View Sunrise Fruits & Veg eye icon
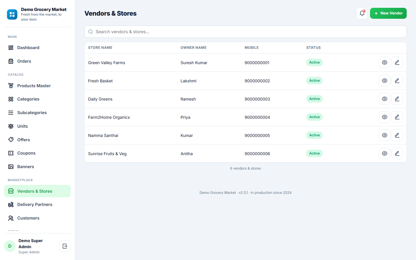Viewport: 416px width, 260px height. coord(385,153)
